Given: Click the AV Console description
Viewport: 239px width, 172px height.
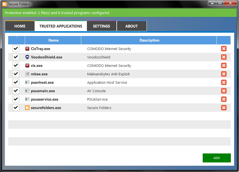Looking at the screenshot, I should tap(96, 91).
